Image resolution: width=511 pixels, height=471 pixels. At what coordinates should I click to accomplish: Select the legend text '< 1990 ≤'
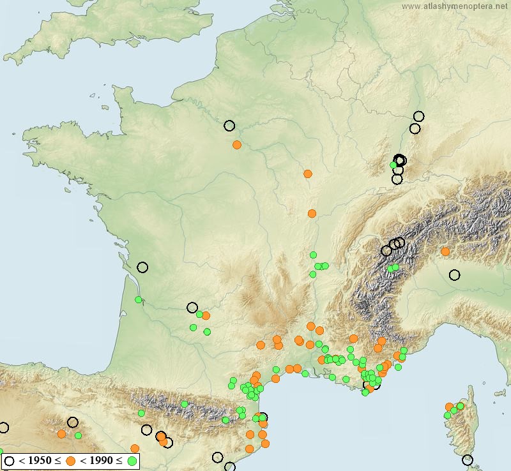(x=101, y=461)
